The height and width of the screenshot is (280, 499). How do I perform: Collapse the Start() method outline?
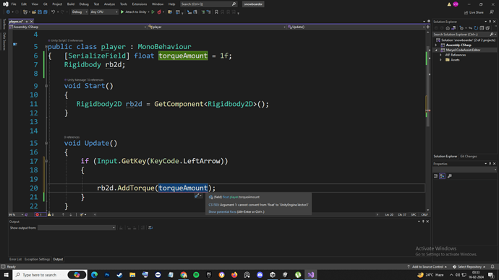(46, 86)
